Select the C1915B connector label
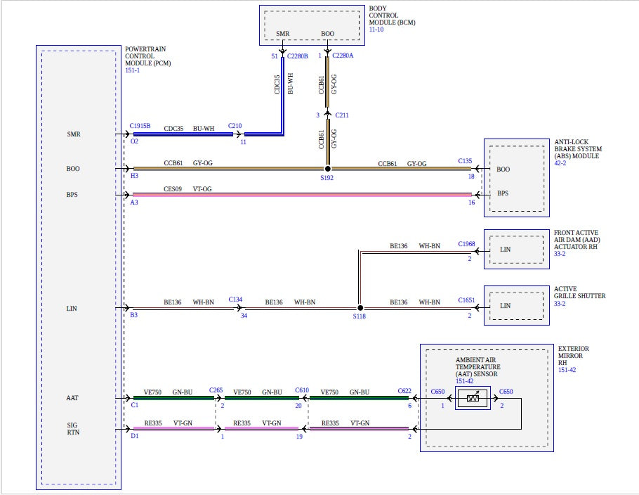The width and height of the screenshot is (639, 495). [140, 127]
